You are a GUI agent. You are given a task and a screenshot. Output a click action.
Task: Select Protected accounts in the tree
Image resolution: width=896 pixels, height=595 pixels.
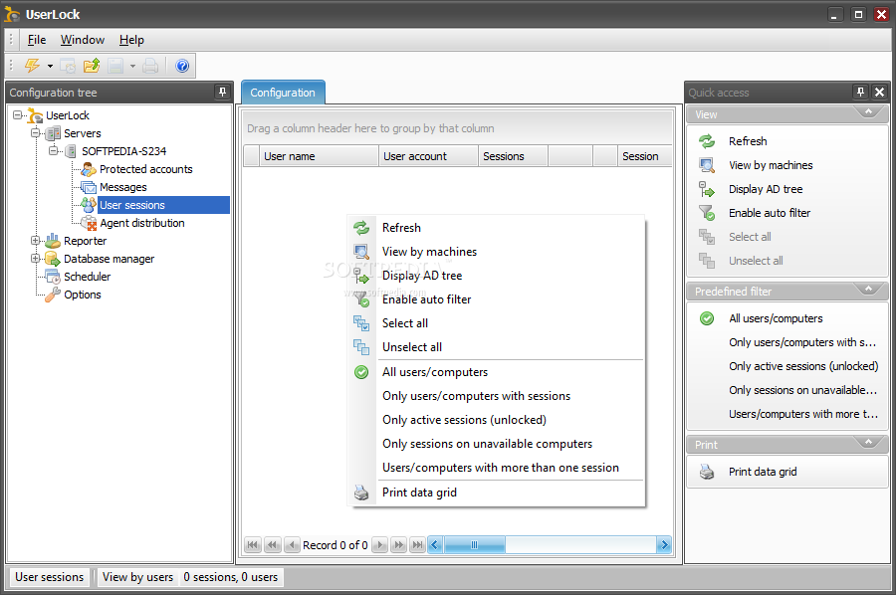(x=145, y=169)
